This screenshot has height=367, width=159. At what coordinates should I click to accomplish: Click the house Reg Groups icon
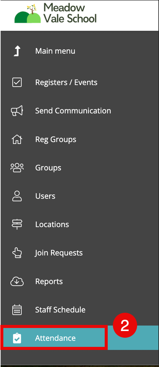(x=17, y=139)
